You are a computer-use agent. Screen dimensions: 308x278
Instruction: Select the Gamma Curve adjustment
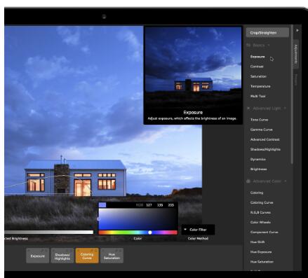[x=261, y=130]
